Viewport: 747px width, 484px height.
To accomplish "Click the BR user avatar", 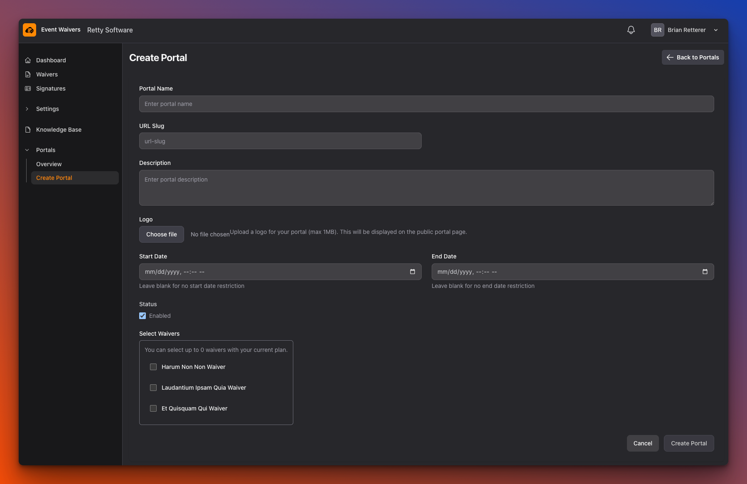I will (x=657, y=30).
